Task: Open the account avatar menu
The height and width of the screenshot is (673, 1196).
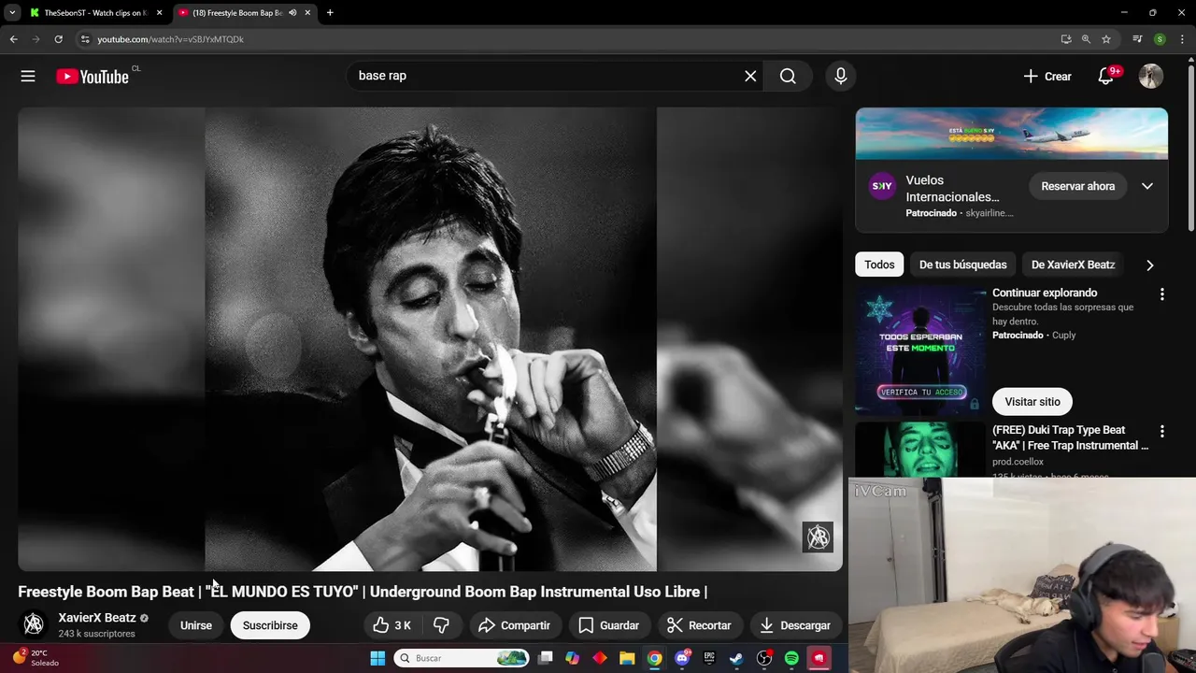Action: (x=1151, y=77)
